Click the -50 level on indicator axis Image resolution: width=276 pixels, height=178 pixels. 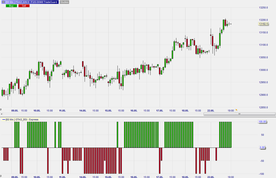click(262, 161)
